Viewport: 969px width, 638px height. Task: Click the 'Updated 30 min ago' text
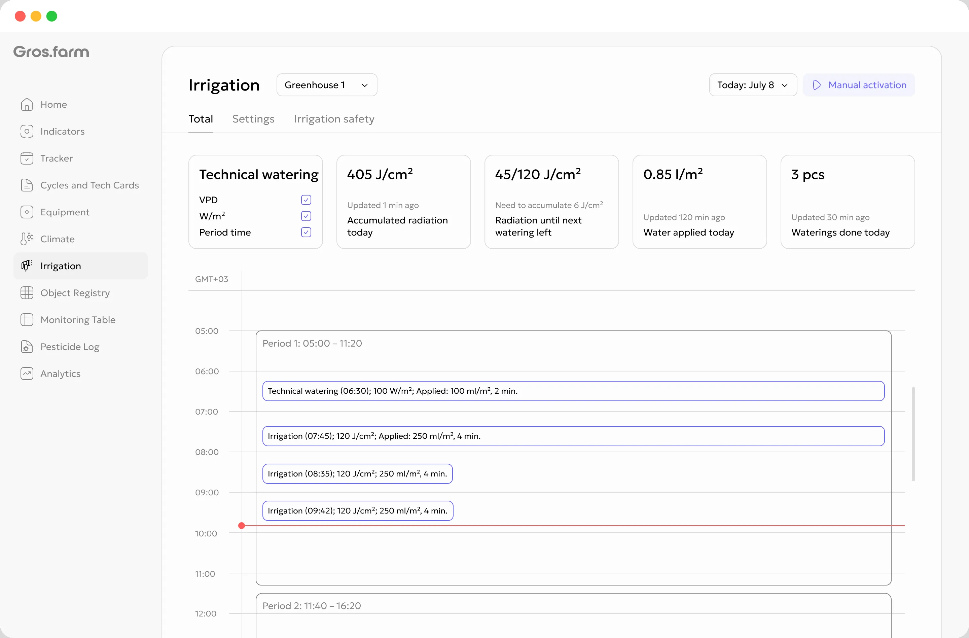click(x=830, y=217)
